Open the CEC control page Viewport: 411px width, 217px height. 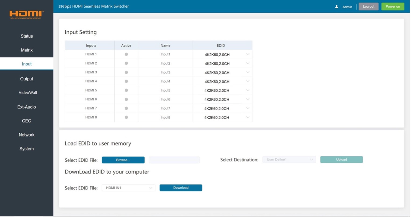click(x=26, y=121)
